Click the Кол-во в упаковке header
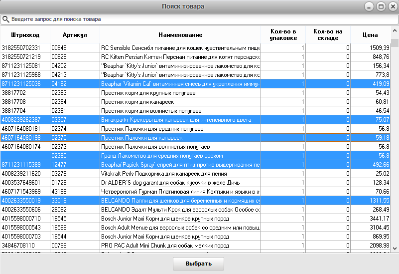This screenshot has height=274, width=399. (x=283, y=35)
